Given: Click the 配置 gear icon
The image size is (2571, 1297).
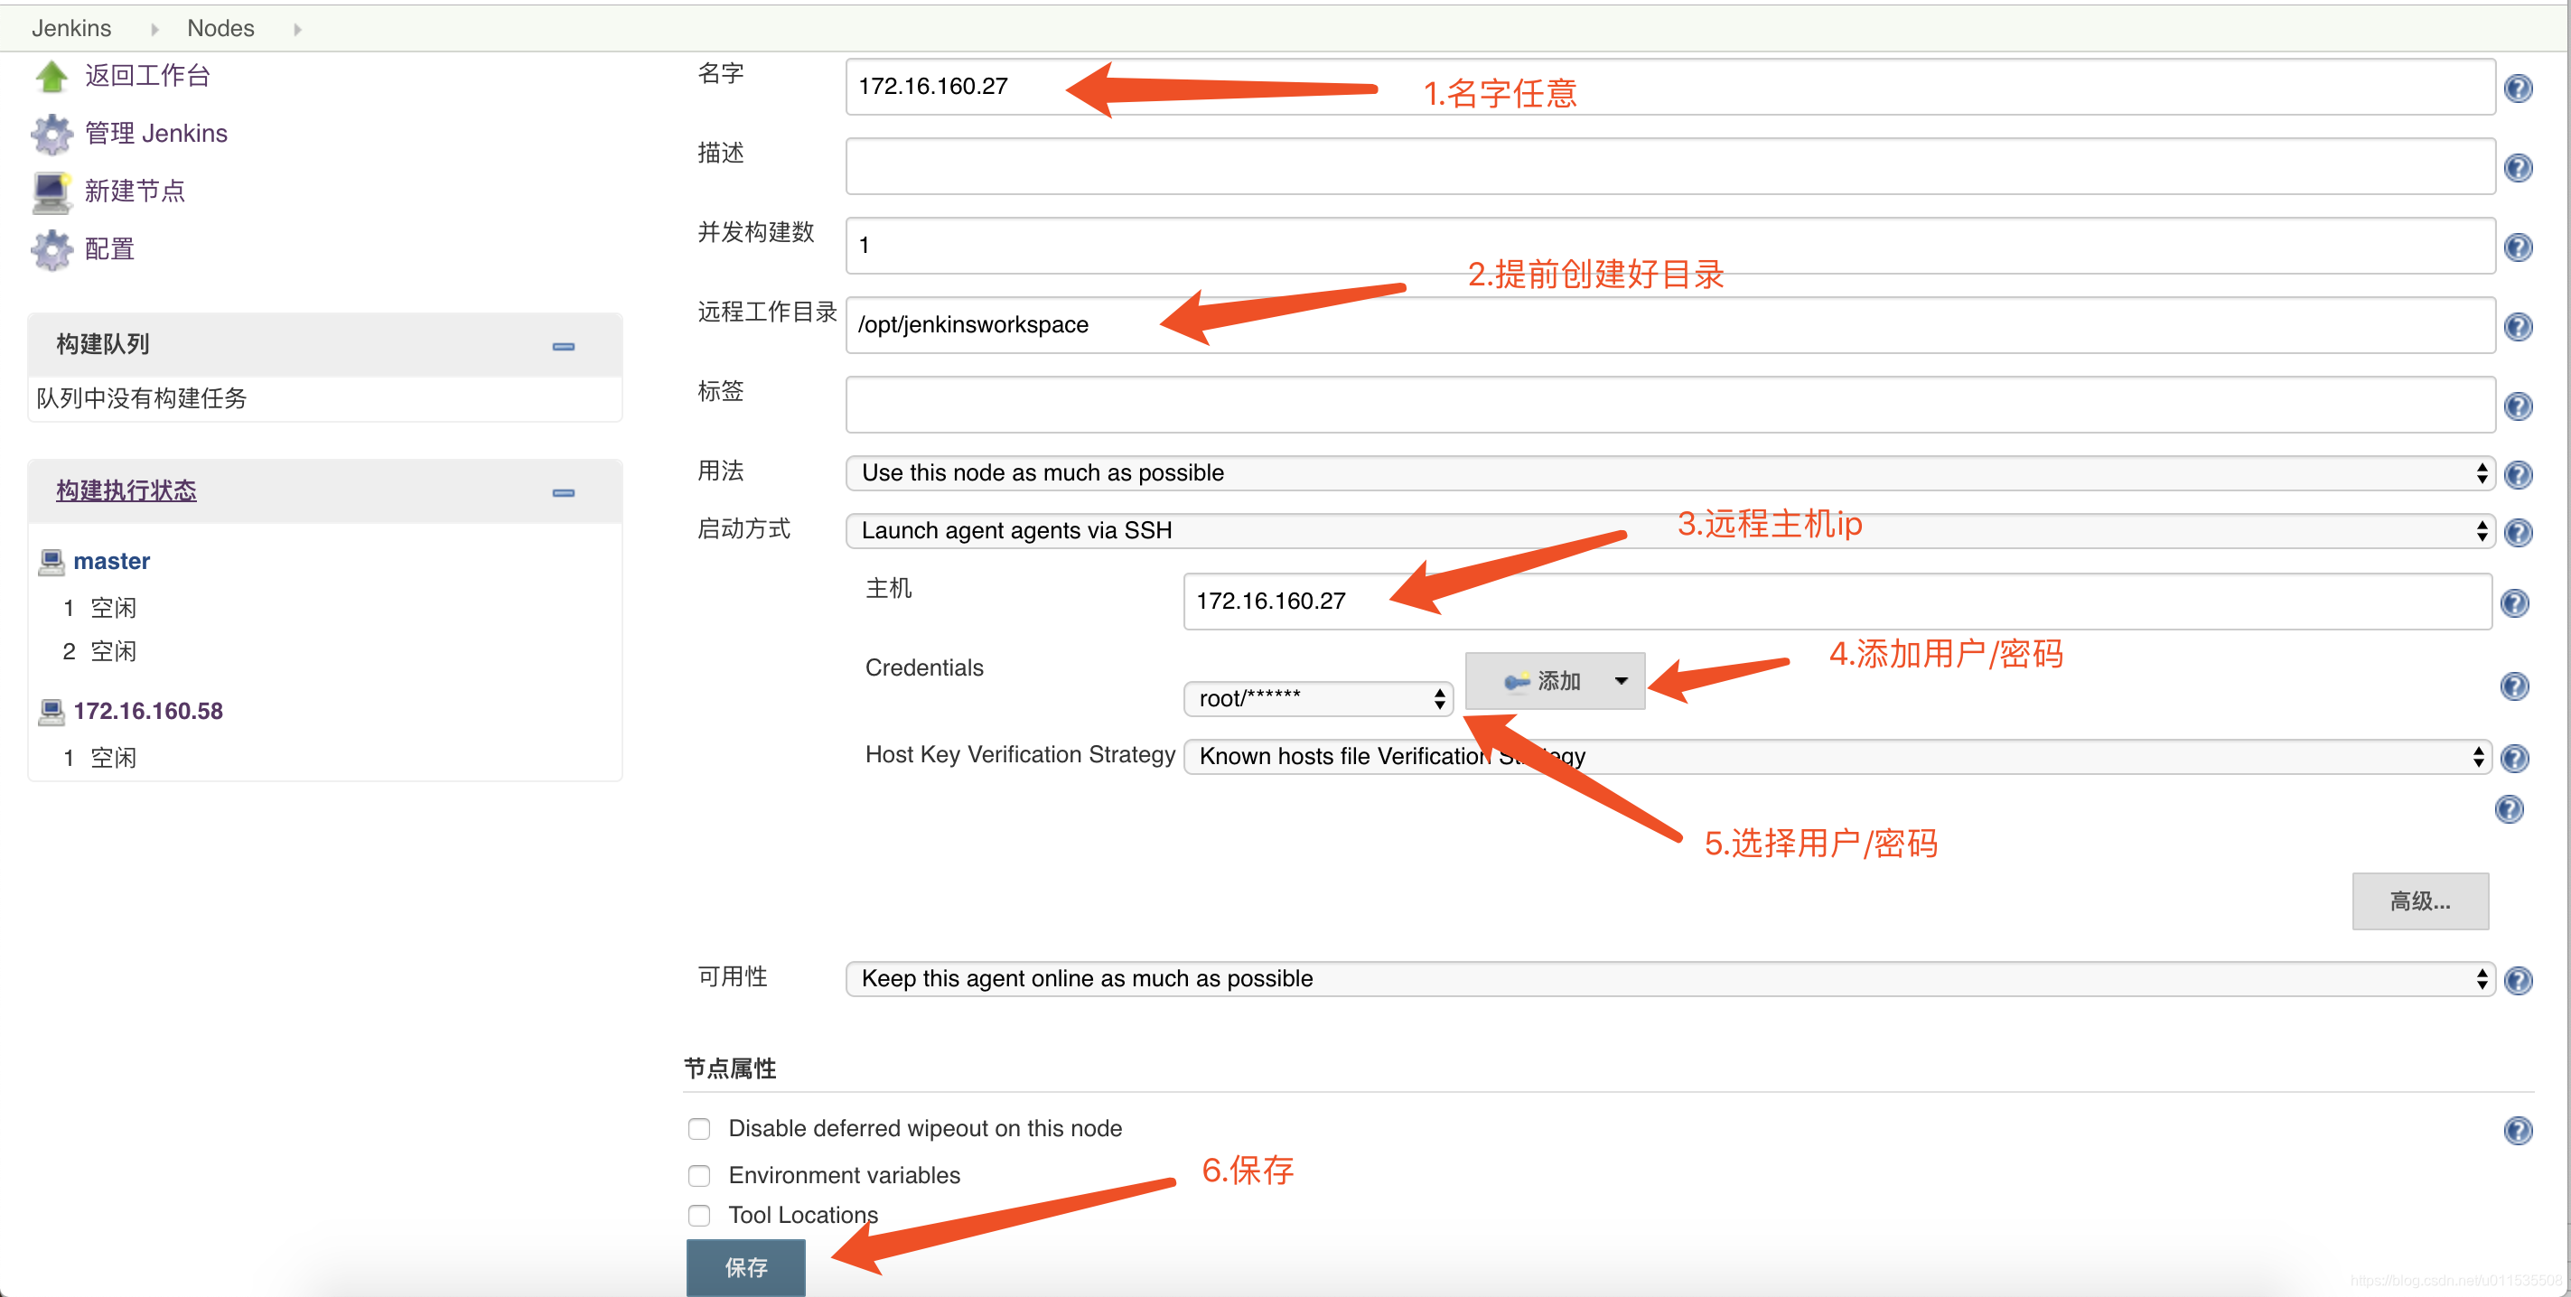Looking at the screenshot, I should coord(51,249).
